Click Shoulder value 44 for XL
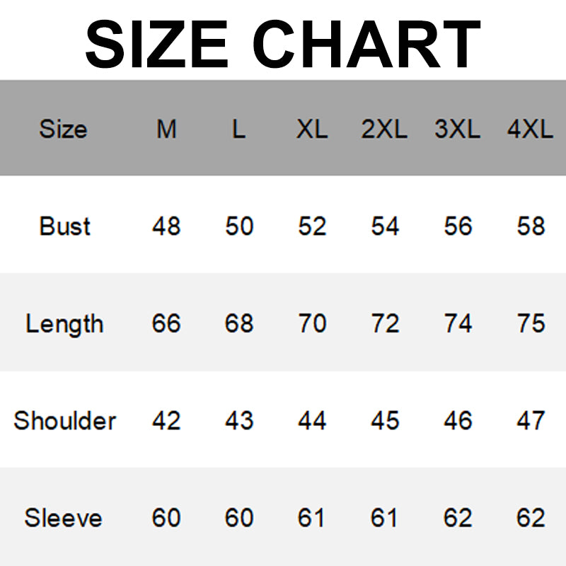This screenshot has width=566, height=566. (x=312, y=420)
